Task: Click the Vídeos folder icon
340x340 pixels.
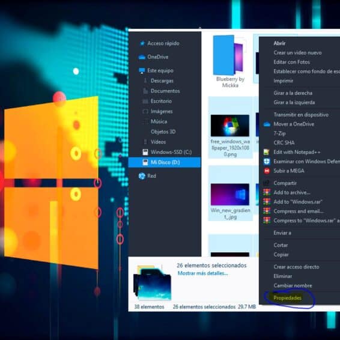Action: point(145,142)
